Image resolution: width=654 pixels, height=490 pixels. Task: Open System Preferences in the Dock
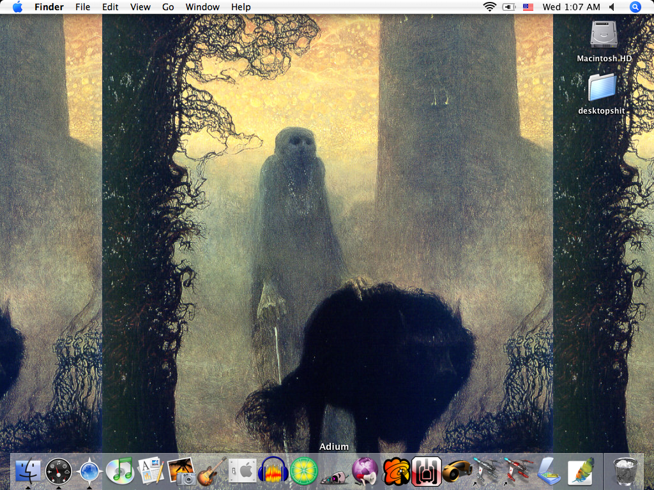[242, 471]
